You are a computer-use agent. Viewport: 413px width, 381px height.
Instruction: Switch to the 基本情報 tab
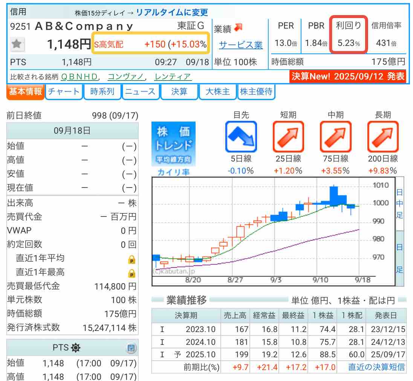(25, 91)
